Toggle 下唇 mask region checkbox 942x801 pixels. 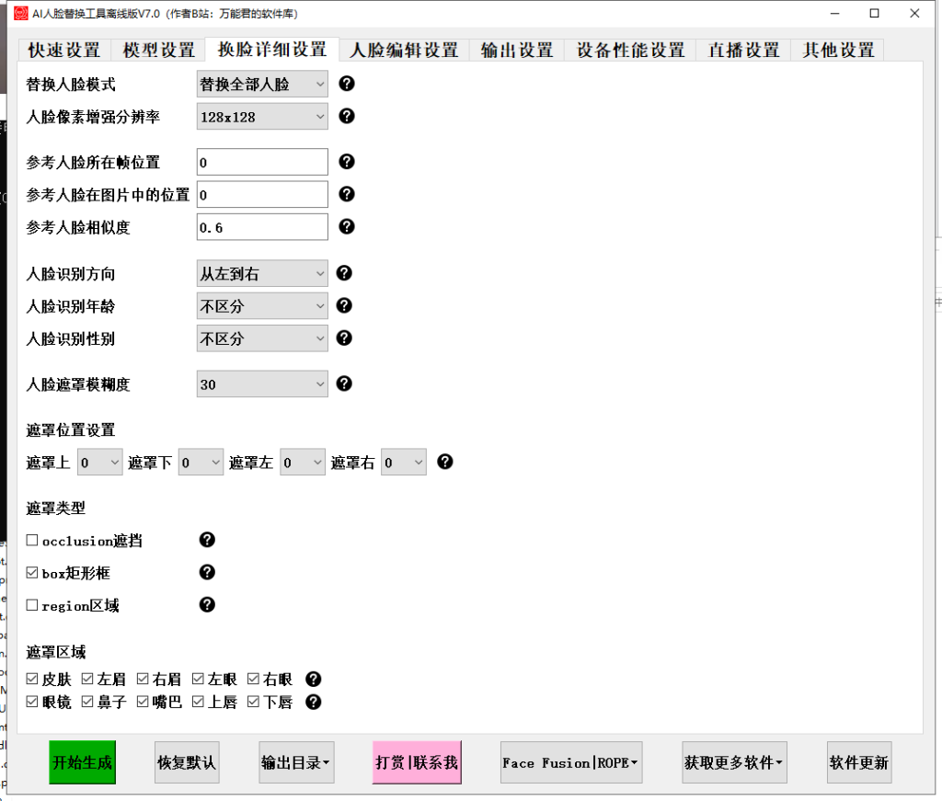[253, 702]
